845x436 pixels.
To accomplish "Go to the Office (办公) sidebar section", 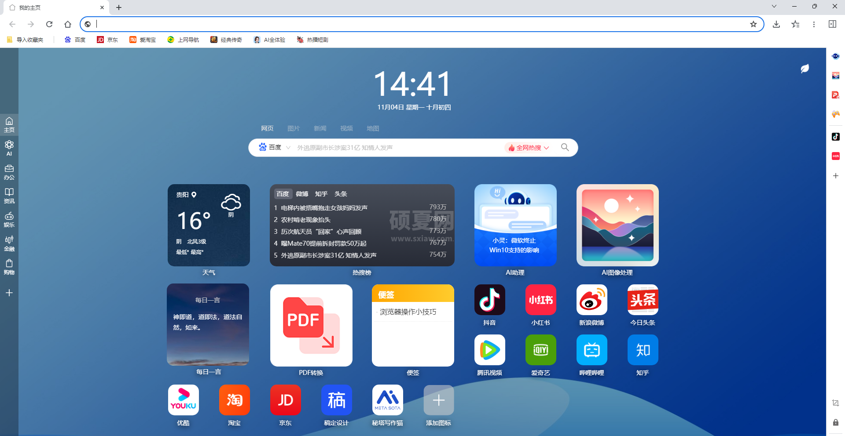I will tap(9, 172).
